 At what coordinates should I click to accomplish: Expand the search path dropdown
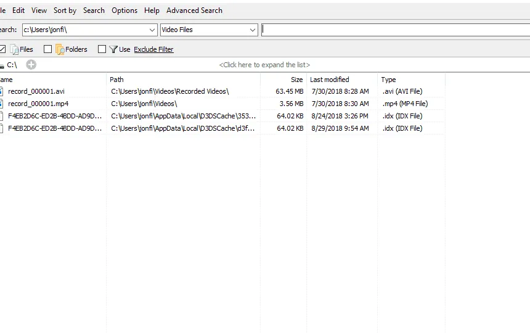tap(152, 30)
